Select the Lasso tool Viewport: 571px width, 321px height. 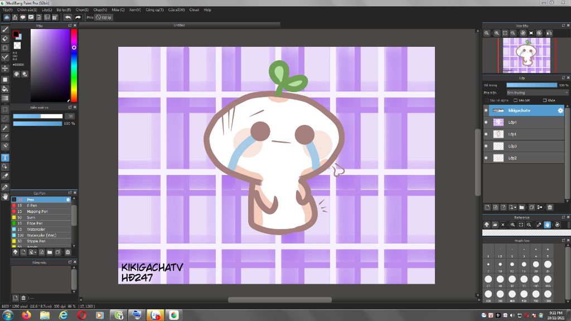(x=5, y=119)
